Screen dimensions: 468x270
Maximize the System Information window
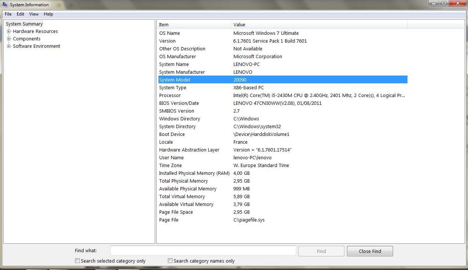444,3
